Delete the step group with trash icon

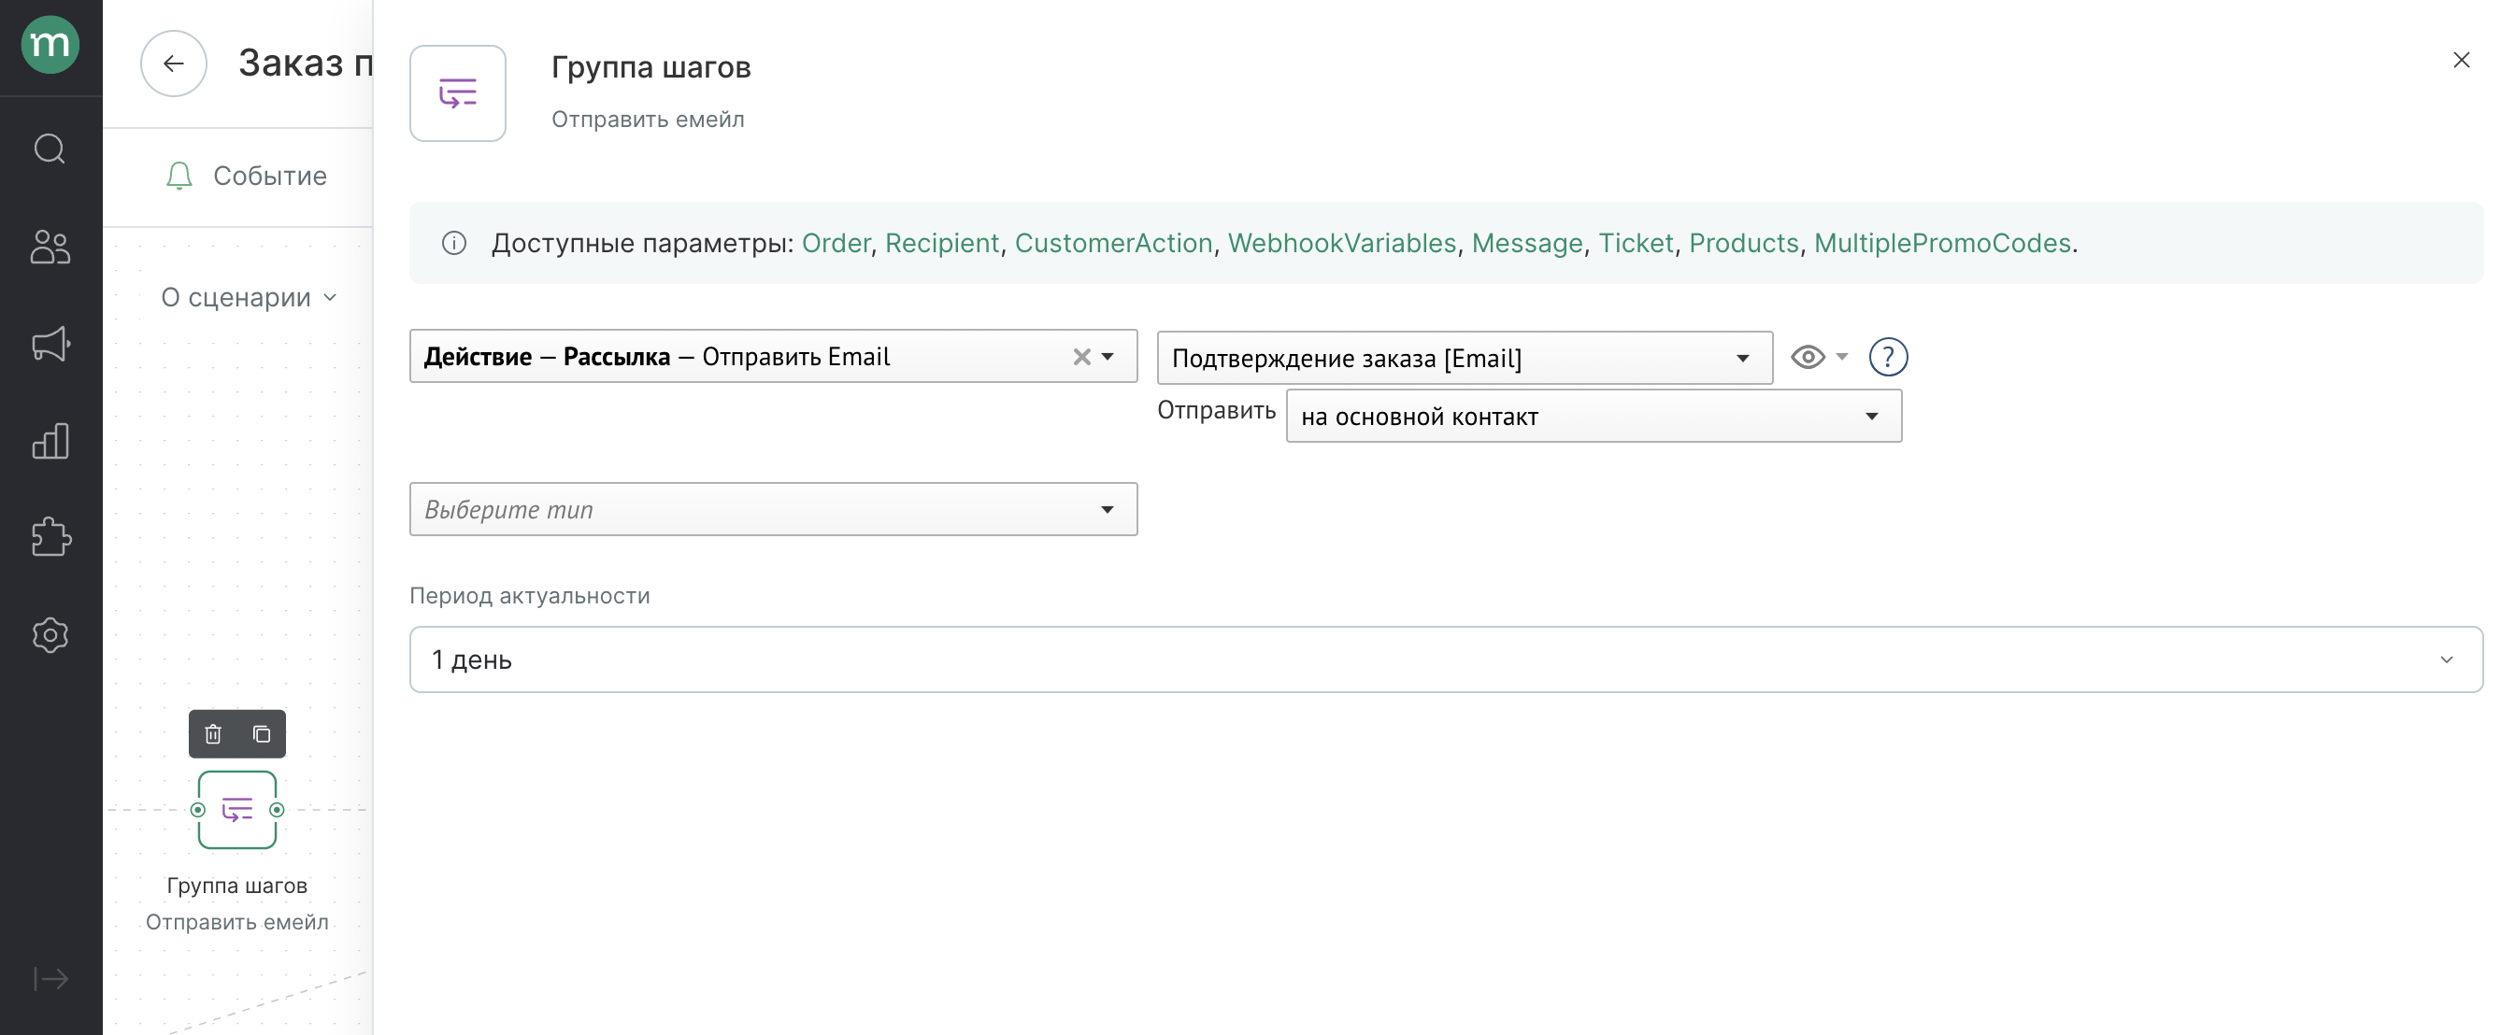pos(213,733)
